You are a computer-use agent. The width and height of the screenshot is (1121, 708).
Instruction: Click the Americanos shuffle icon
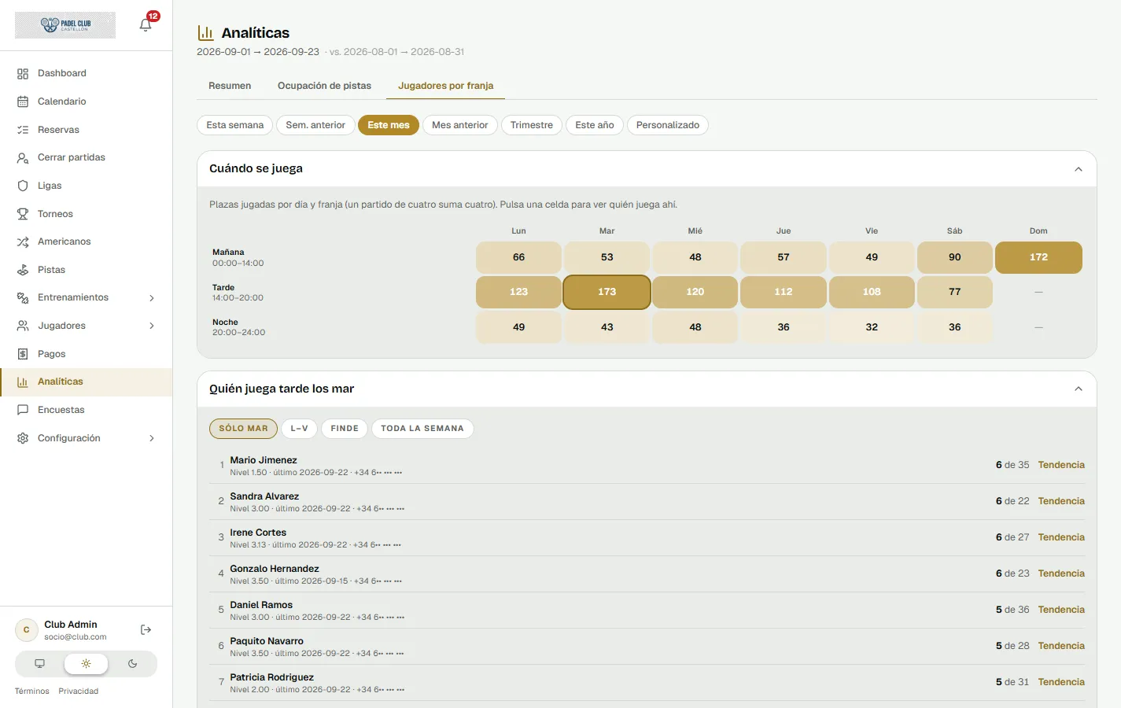tap(23, 242)
